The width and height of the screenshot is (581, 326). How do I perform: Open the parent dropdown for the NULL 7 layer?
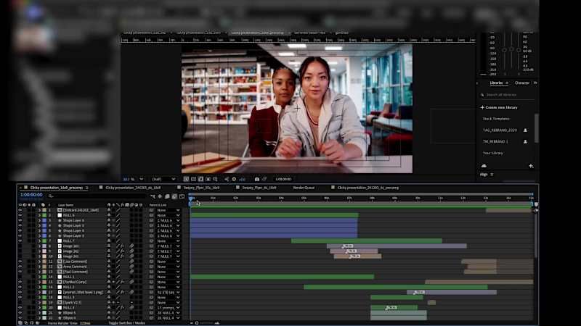point(168,241)
